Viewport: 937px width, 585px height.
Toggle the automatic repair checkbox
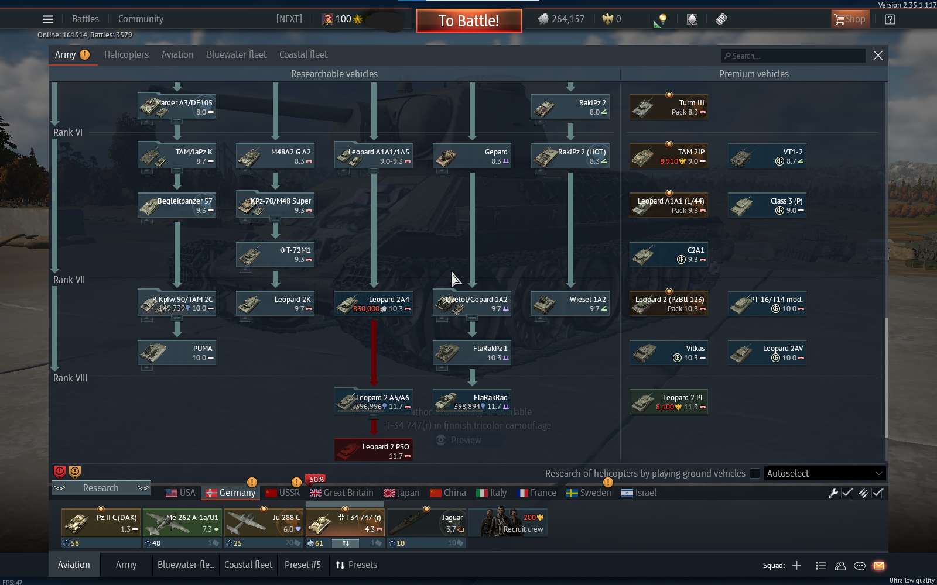pos(847,493)
